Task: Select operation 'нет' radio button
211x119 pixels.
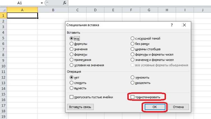Action: pos(71,77)
